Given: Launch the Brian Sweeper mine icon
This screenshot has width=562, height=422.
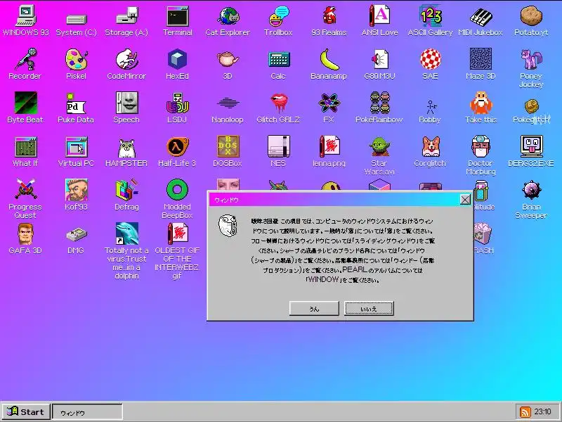Looking at the screenshot, I should 531,190.
